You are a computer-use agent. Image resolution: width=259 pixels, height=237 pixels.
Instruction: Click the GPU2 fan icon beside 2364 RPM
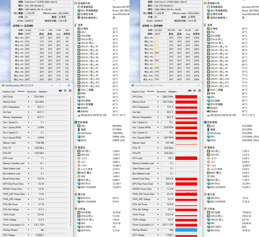pyautogui.click(x=209, y=140)
